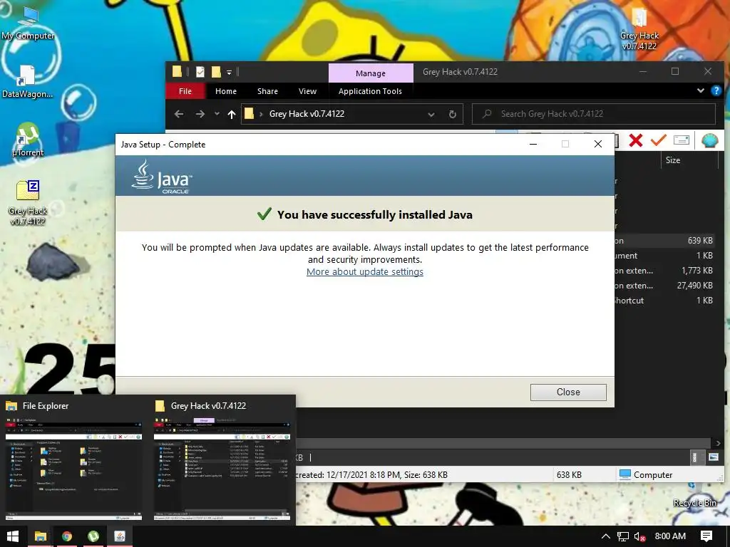Expand the breadcrumb chevron in address bar
This screenshot has width=730, height=547.
261,114
